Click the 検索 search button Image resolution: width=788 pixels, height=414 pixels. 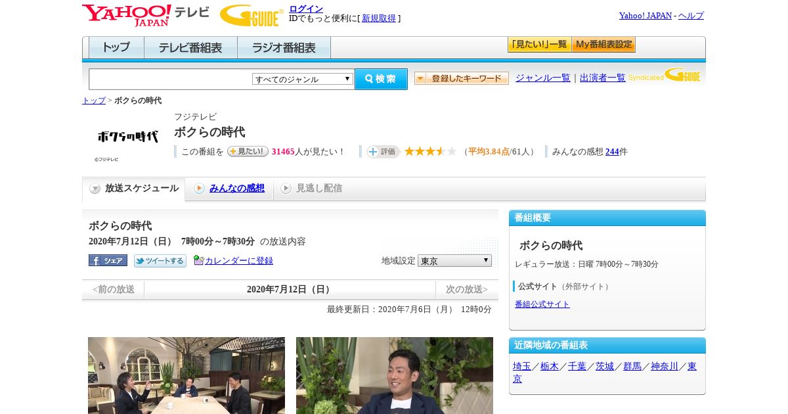(x=381, y=79)
